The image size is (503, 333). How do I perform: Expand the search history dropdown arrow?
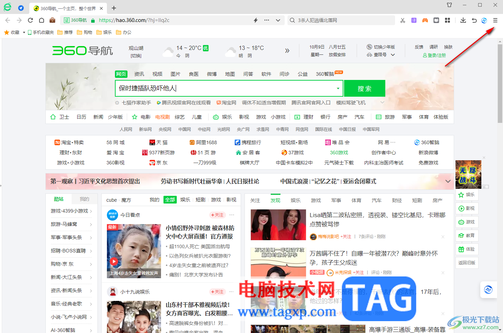pyautogui.click(x=338, y=88)
